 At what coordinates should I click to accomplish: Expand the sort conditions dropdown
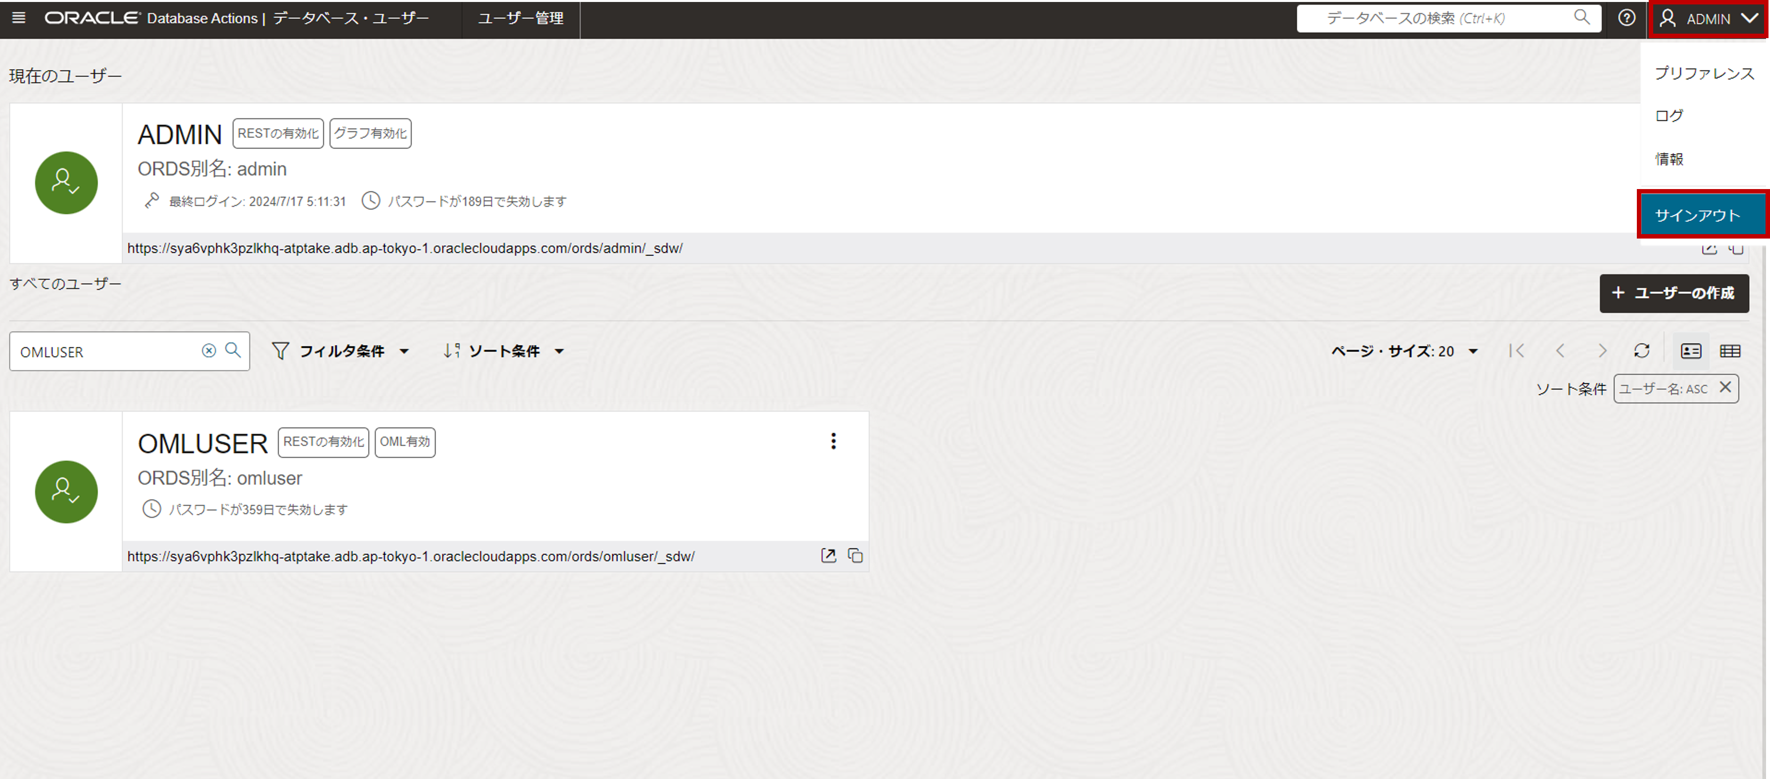click(504, 351)
